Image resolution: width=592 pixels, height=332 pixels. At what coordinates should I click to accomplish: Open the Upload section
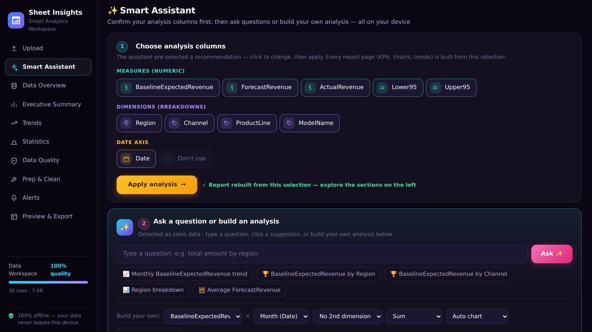[x=48, y=48]
